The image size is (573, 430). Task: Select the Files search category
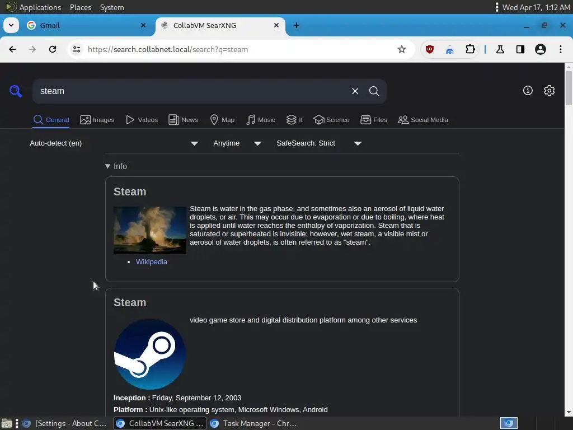pyautogui.click(x=373, y=120)
